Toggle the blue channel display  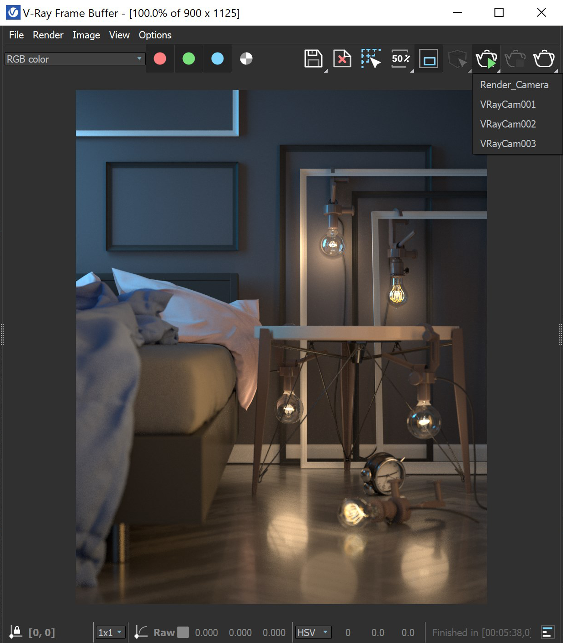218,59
